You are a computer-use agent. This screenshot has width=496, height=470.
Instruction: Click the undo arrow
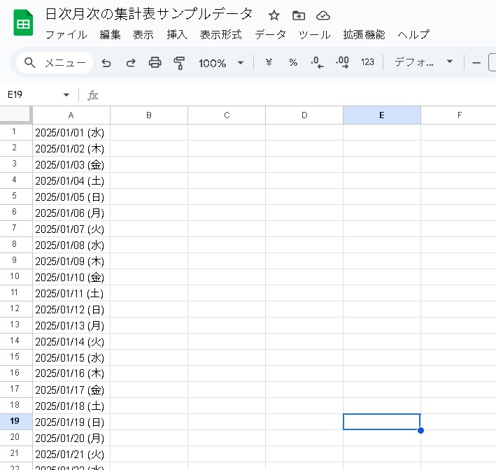[106, 63]
